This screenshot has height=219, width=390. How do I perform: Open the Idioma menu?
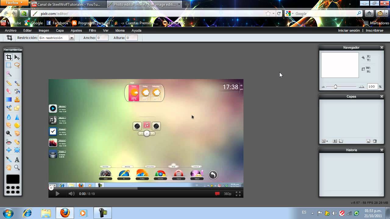(x=120, y=30)
